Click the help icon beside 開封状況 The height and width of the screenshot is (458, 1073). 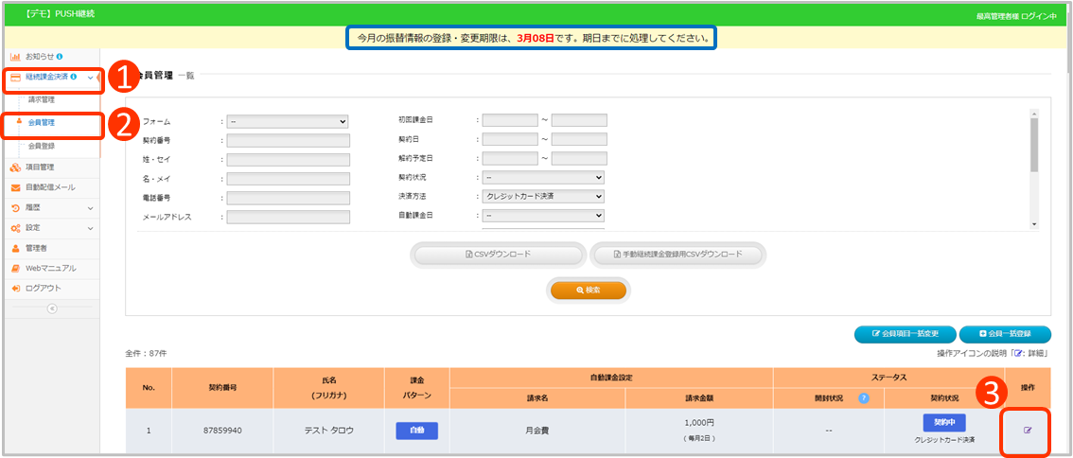pos(863,398)
